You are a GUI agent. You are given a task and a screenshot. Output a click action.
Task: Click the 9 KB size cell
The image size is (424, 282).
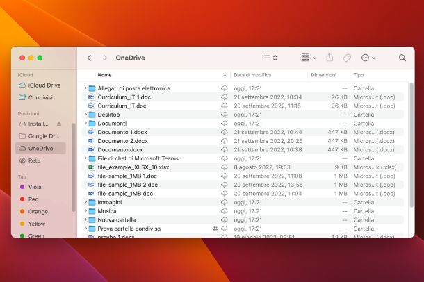(x=341, y=167)
